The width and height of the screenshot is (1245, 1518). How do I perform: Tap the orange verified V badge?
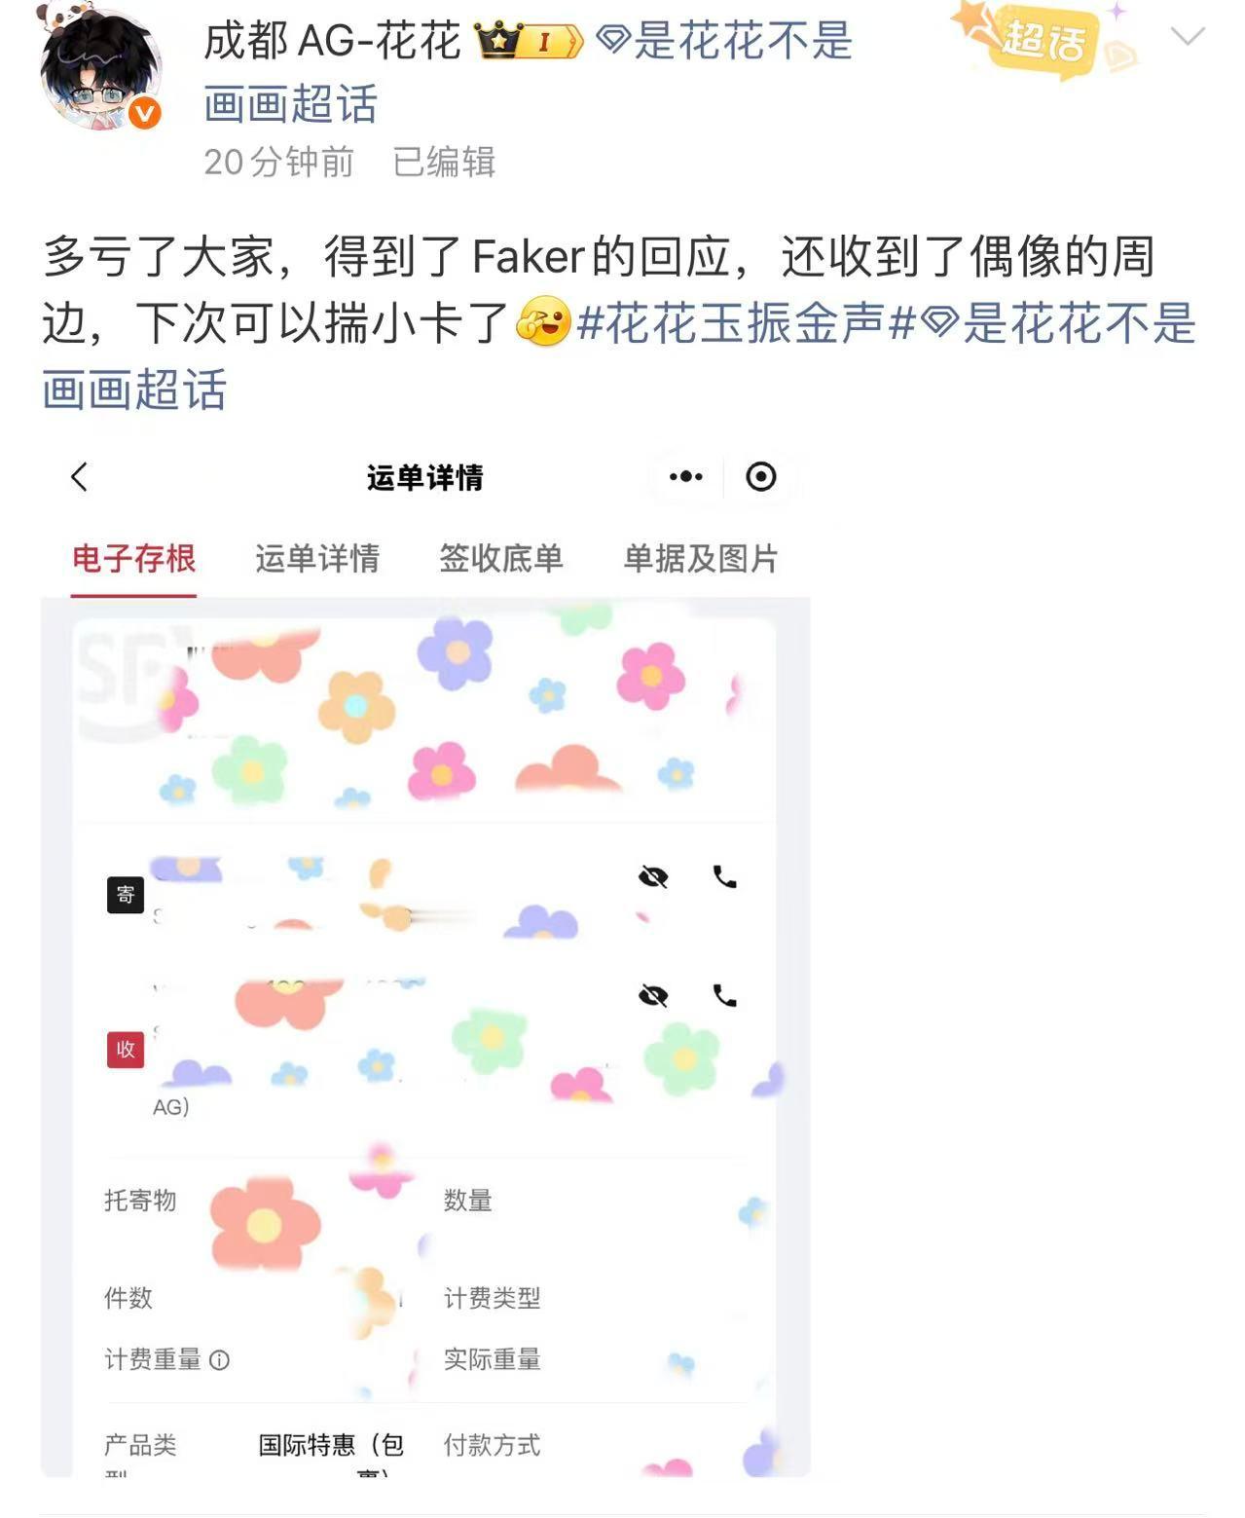tap(144, 113)
